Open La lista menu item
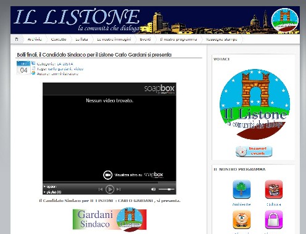 (81, 39)
